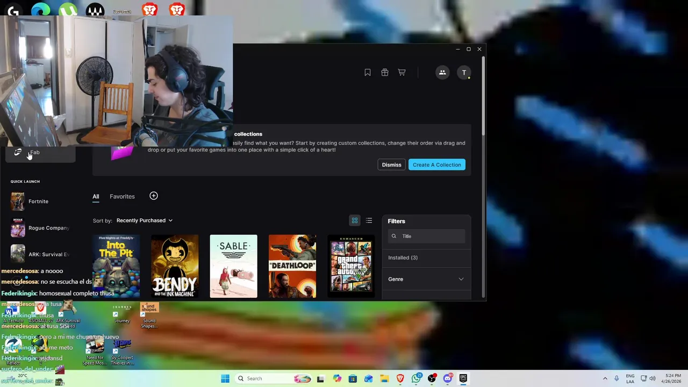This screenshot has height=387, width=688.
Task: Open the profile avatar T
Action: coord(464,73)
